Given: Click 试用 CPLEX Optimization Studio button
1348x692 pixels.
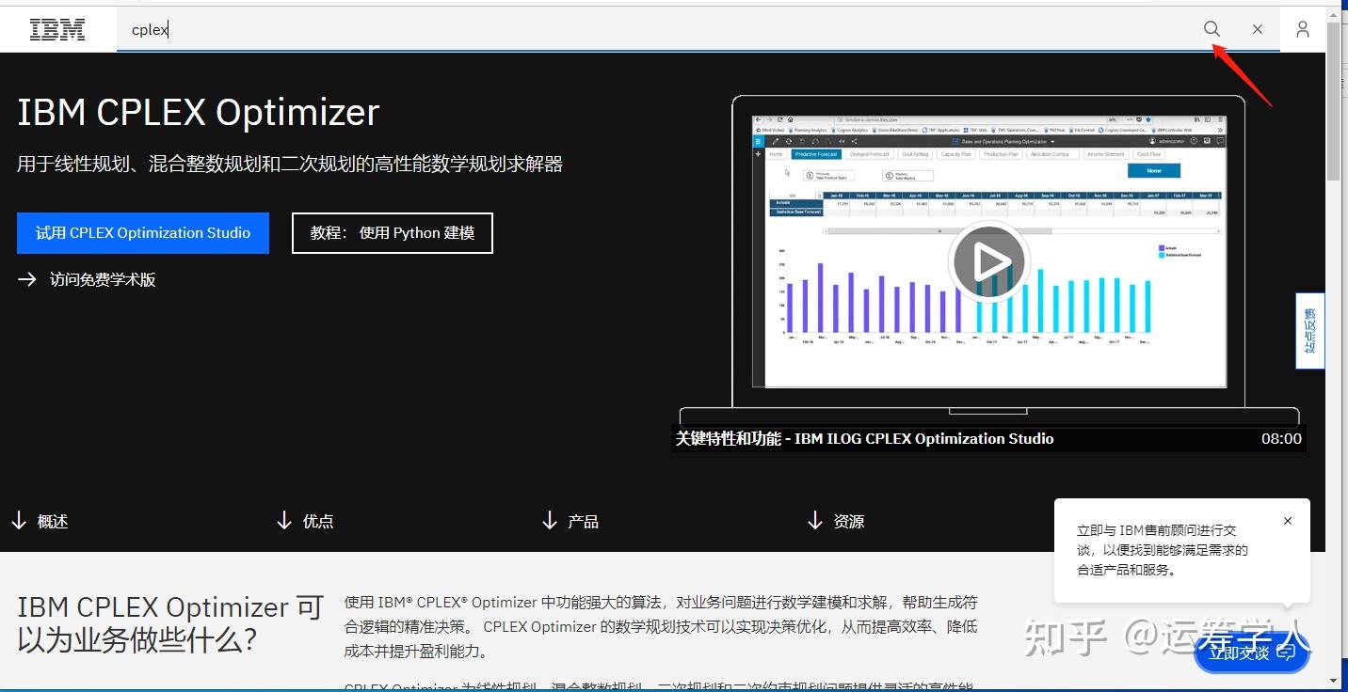Looking at the screenshot, I should click(142, 232).
